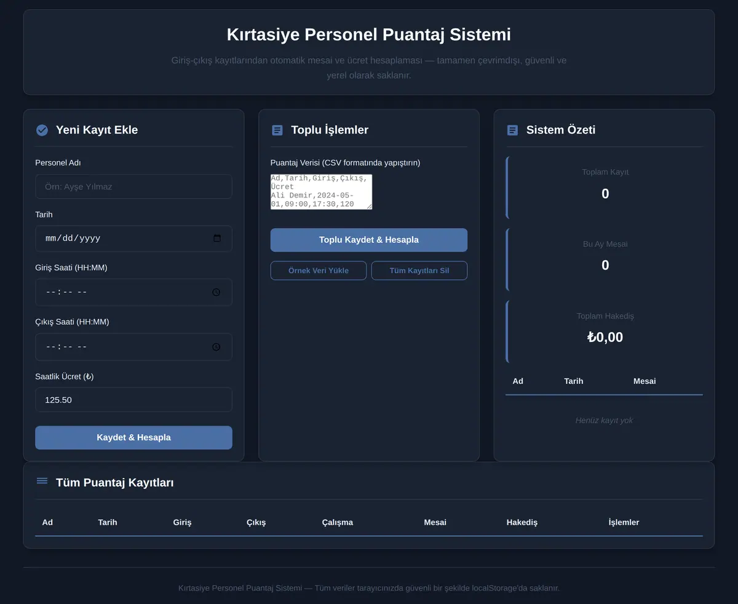Viewport: 738px width, 604px height.
Task: Click the footer localStorage notice text
Action: [369, 588]
